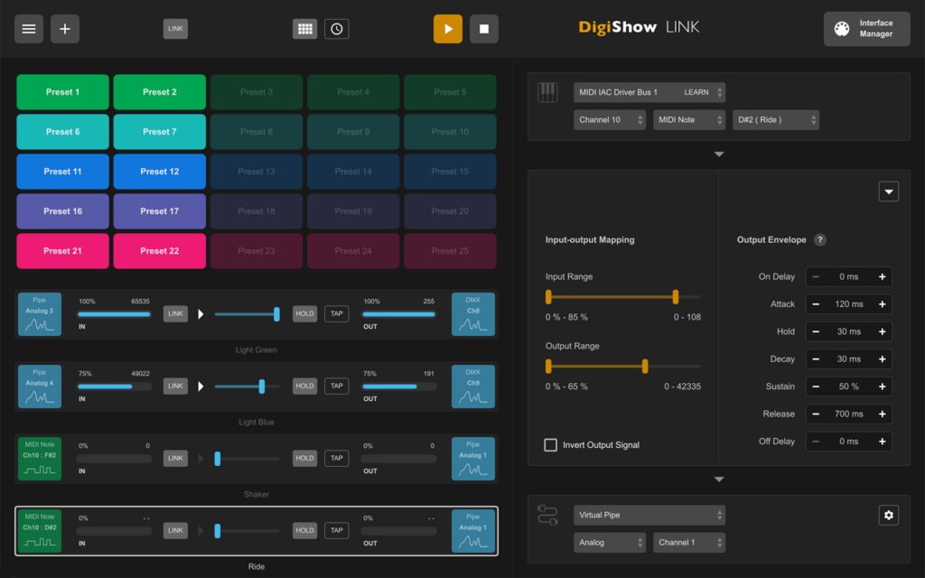Toggle HOLD on the Ride signal row

point(305,530)
